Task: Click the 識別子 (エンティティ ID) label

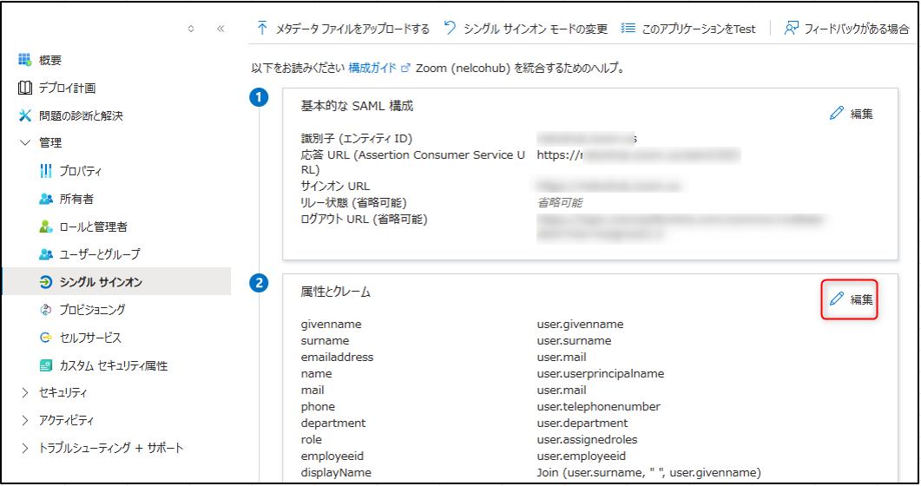Action: pos(357,139)
